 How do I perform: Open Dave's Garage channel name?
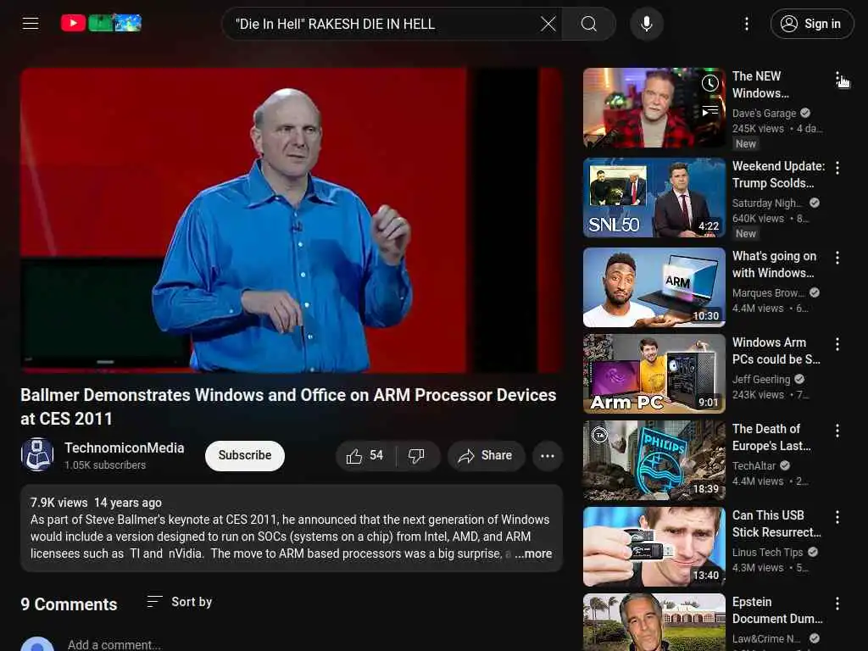[764, 113]
